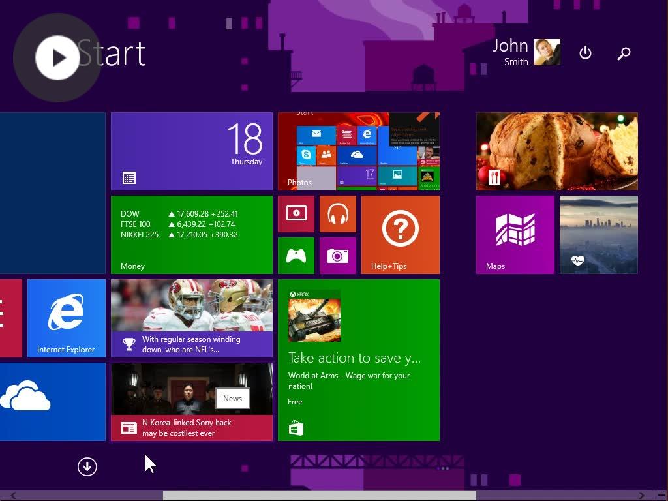Screen dimensions: 668x501
Task: Open the News tile about Sony hack
Action: click(192, 402)
